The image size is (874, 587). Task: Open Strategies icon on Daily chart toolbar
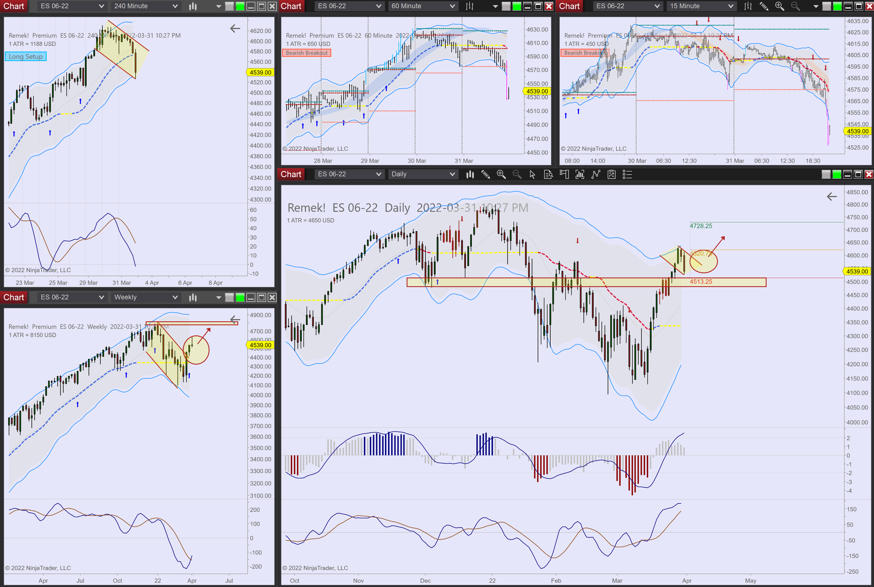click(611, 174)
